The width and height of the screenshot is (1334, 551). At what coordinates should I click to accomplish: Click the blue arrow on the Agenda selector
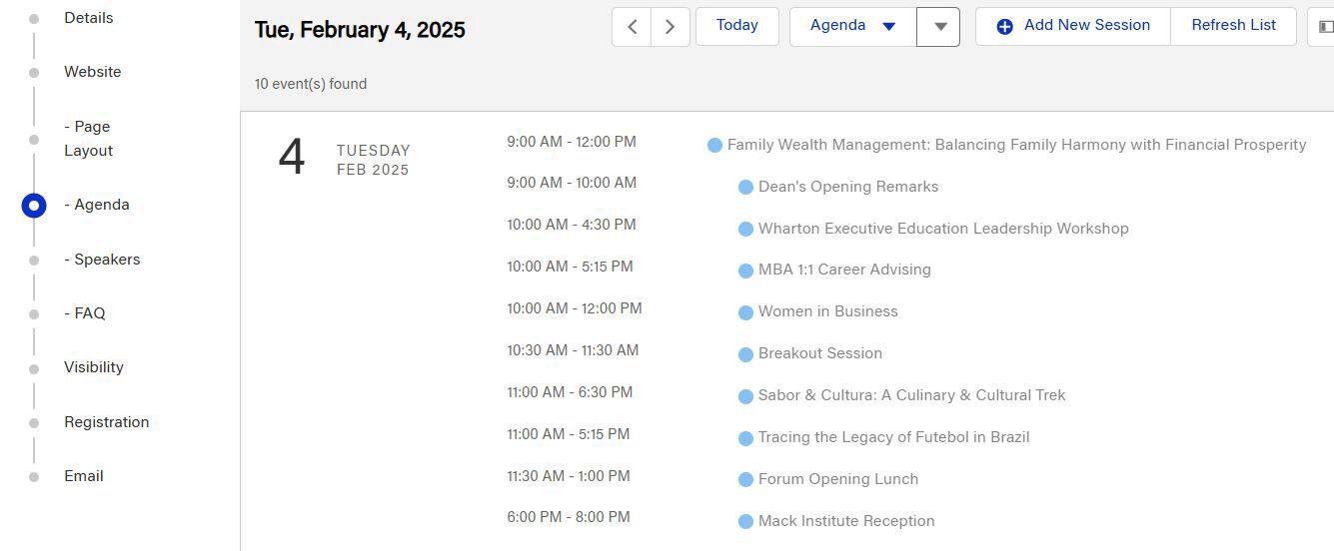tap(889, 27)
